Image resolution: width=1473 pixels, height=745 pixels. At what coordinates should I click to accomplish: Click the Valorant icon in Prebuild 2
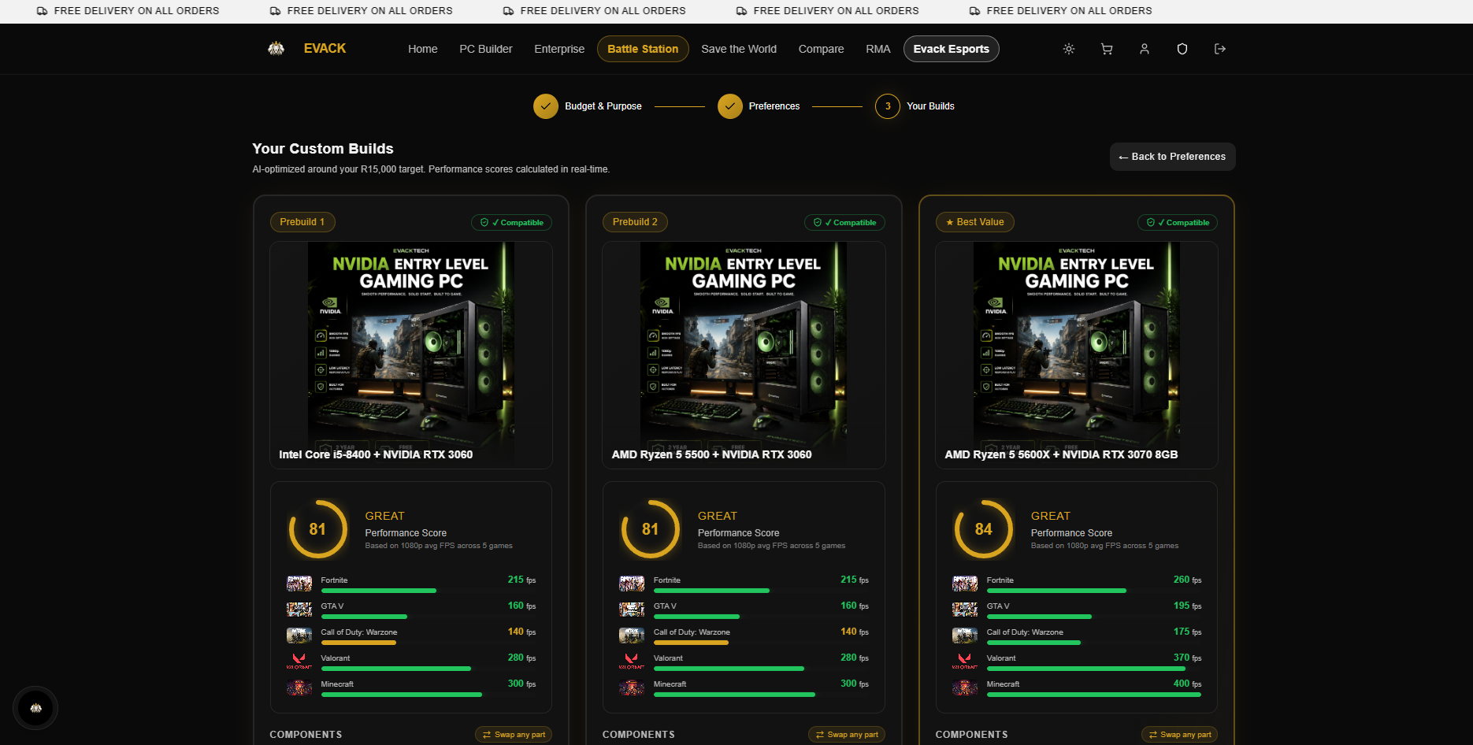point(632,662)
